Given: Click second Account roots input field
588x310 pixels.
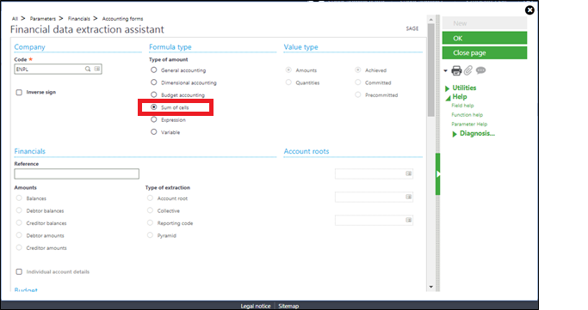Looking at the screenshot, I should (374, 197).
